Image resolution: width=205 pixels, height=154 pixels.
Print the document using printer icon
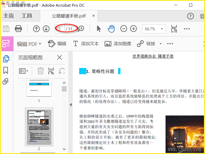pos(18,29)
